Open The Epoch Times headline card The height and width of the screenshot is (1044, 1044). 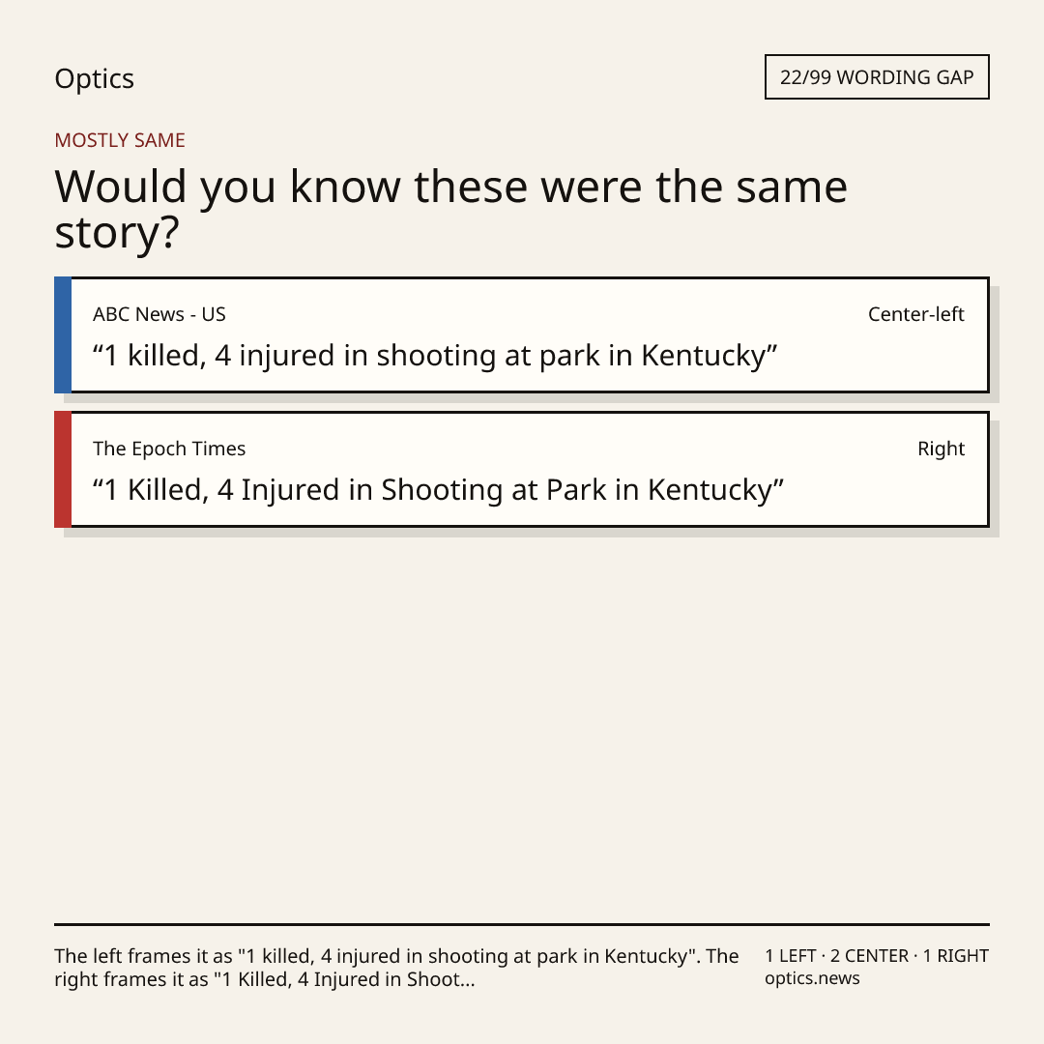pyautogui.click(x=522, y=470)
